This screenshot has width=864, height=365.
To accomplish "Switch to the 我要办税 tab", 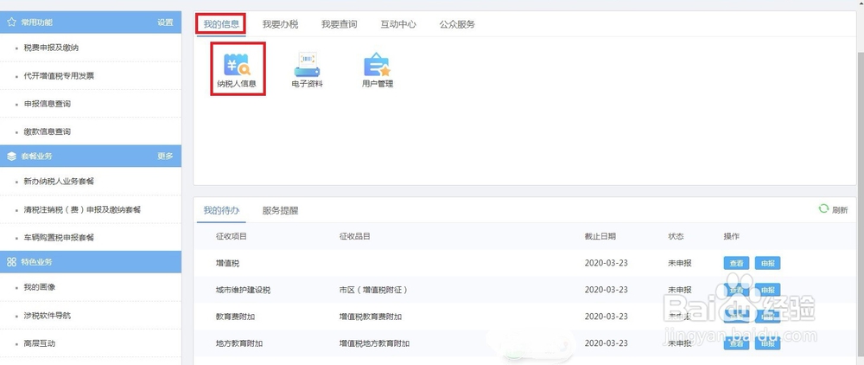I will (x=280, y=24).
